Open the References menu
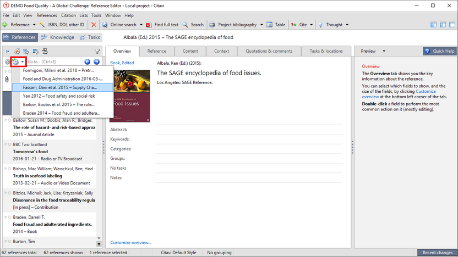 tap(47, 15)
